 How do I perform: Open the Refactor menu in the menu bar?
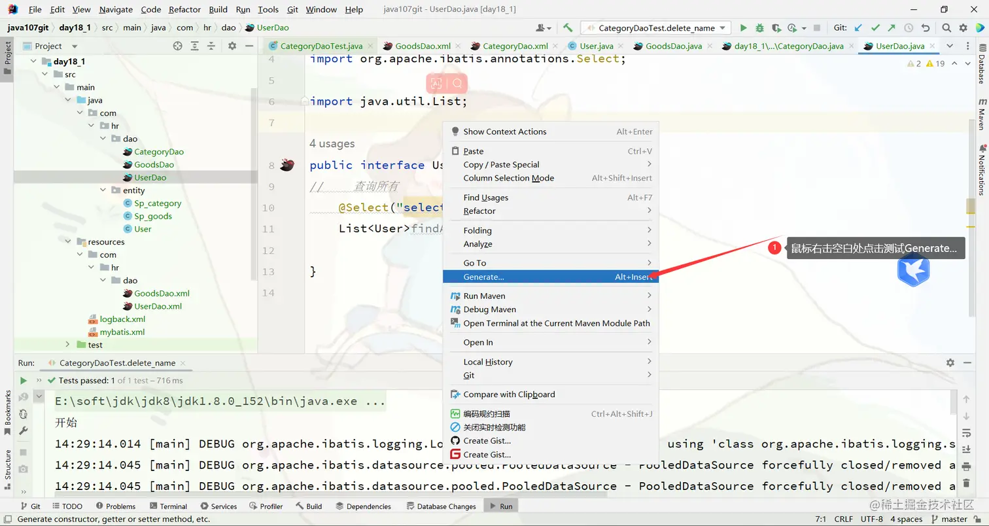click(x=184, y=10)
